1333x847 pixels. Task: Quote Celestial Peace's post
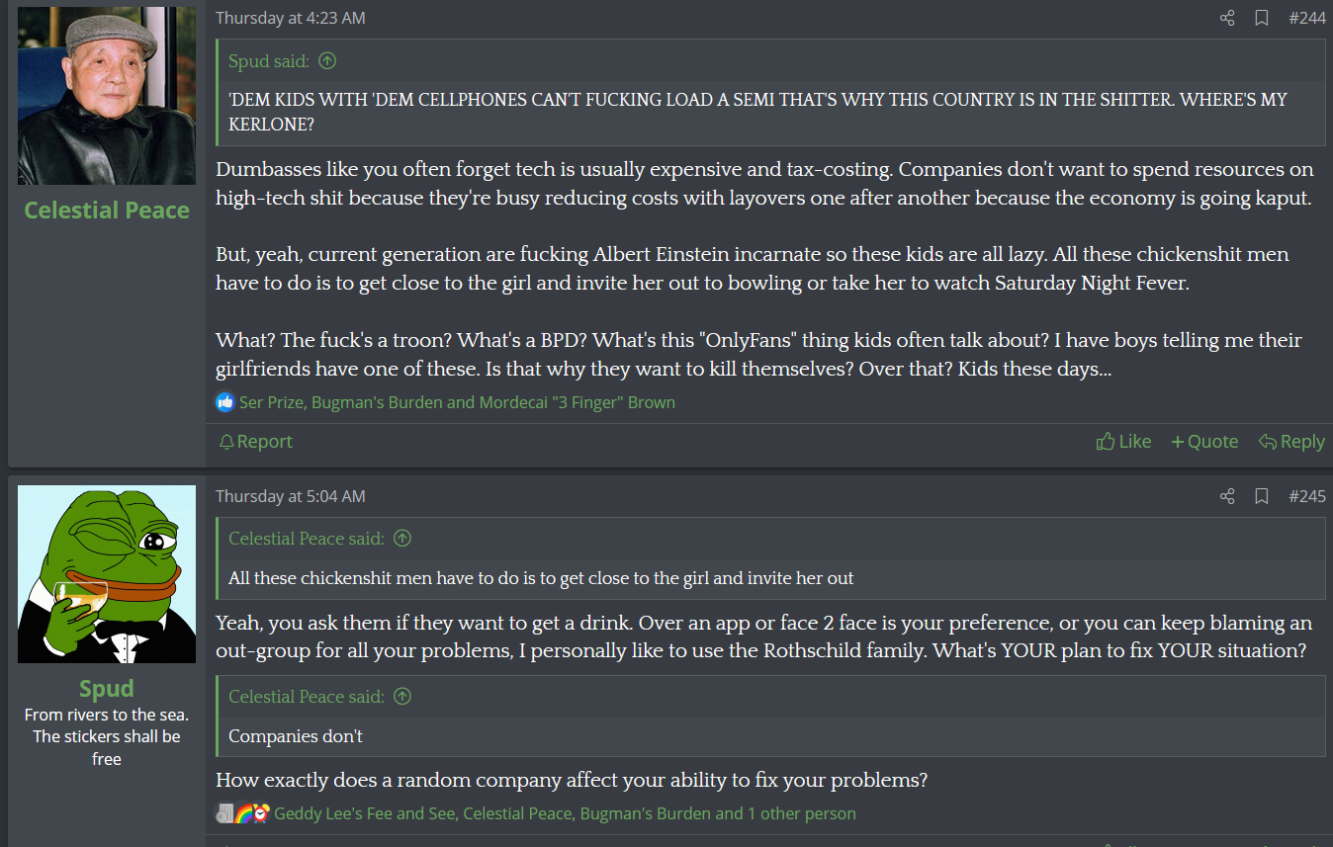point(1204,442)
